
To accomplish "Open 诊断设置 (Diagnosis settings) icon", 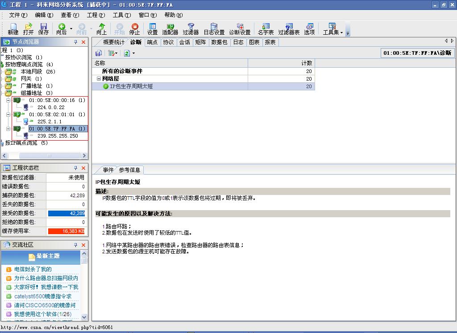I will 240,29.
